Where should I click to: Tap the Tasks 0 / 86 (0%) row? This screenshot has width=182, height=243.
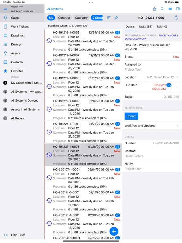point(152,97)
